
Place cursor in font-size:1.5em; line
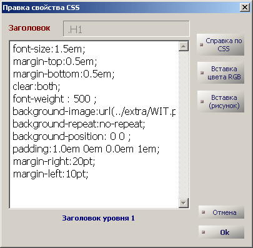(49, 49)
